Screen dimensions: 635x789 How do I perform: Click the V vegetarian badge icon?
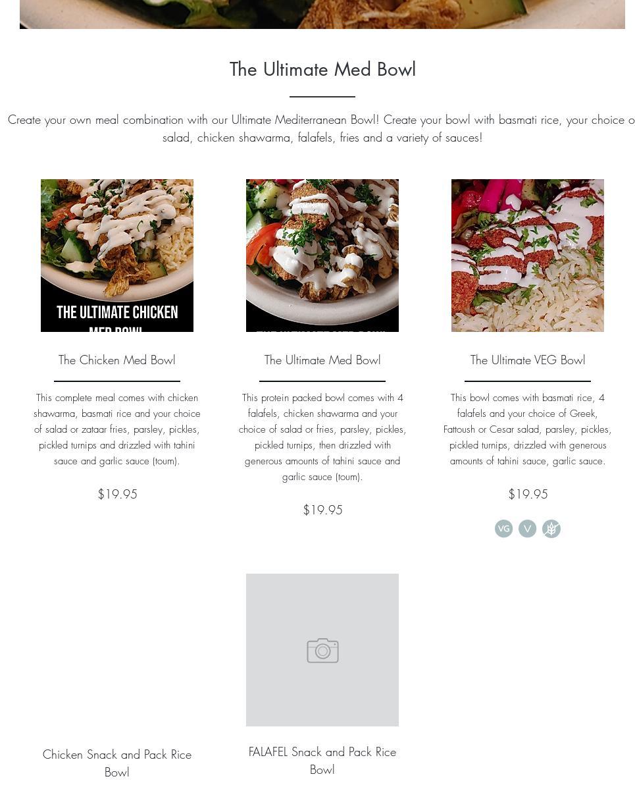tap(527, 528)
